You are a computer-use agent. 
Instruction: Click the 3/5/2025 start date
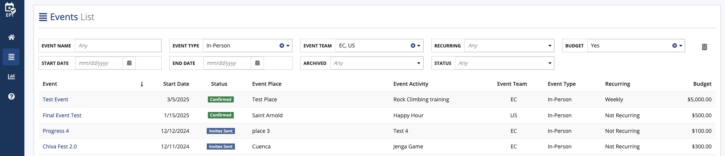click(x=178, y=99)
